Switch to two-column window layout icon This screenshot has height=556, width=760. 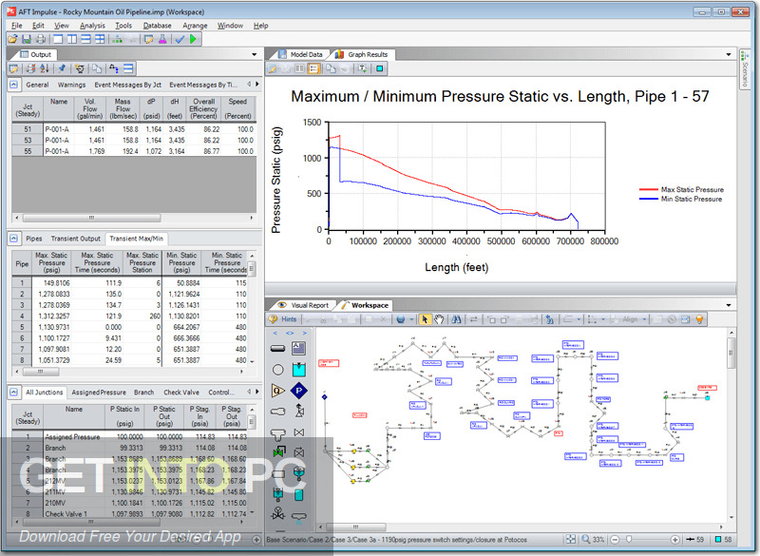click(x=72, y=39)
